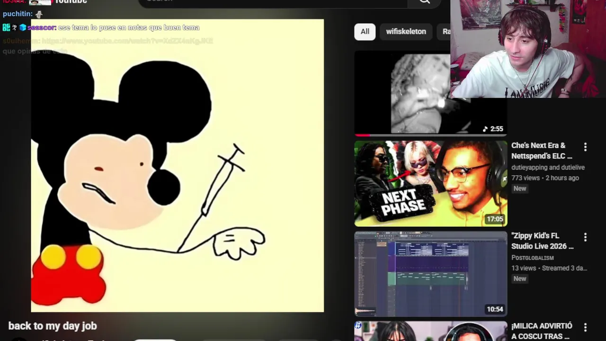The width and height of the screenshot is (606, 341).
Task: Open menu for Zippy Kid's FL Studio video
Action: [x=585, y=237]
